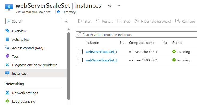Screen dimensions: 197x105
Task: Tick the checkbox for webServerScaleSet_2
Action: [x=80, y=60]
